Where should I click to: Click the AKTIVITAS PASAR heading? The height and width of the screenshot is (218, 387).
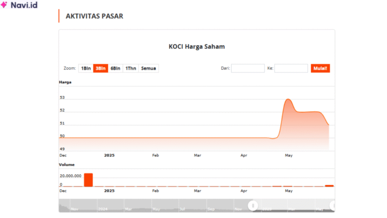point(94,16)
